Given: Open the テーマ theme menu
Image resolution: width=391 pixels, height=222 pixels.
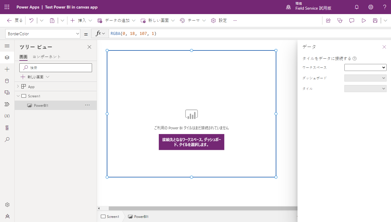Looking at the screenshot, I should pyautogui.click(x=193, y=21).
